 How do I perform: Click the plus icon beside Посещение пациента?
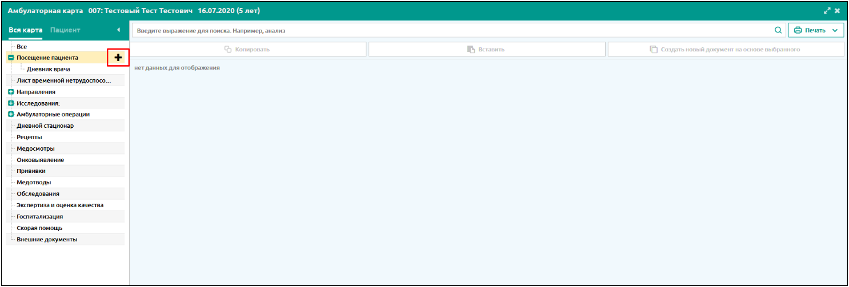click(x=118, y=58)
